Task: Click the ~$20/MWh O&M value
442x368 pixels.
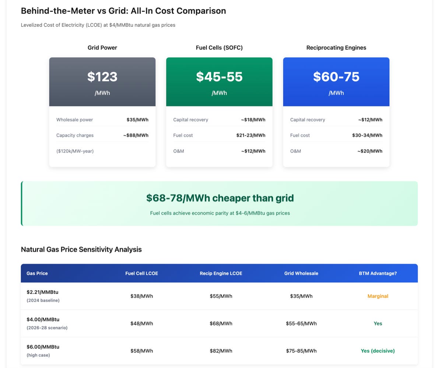Action: point(370,151)
